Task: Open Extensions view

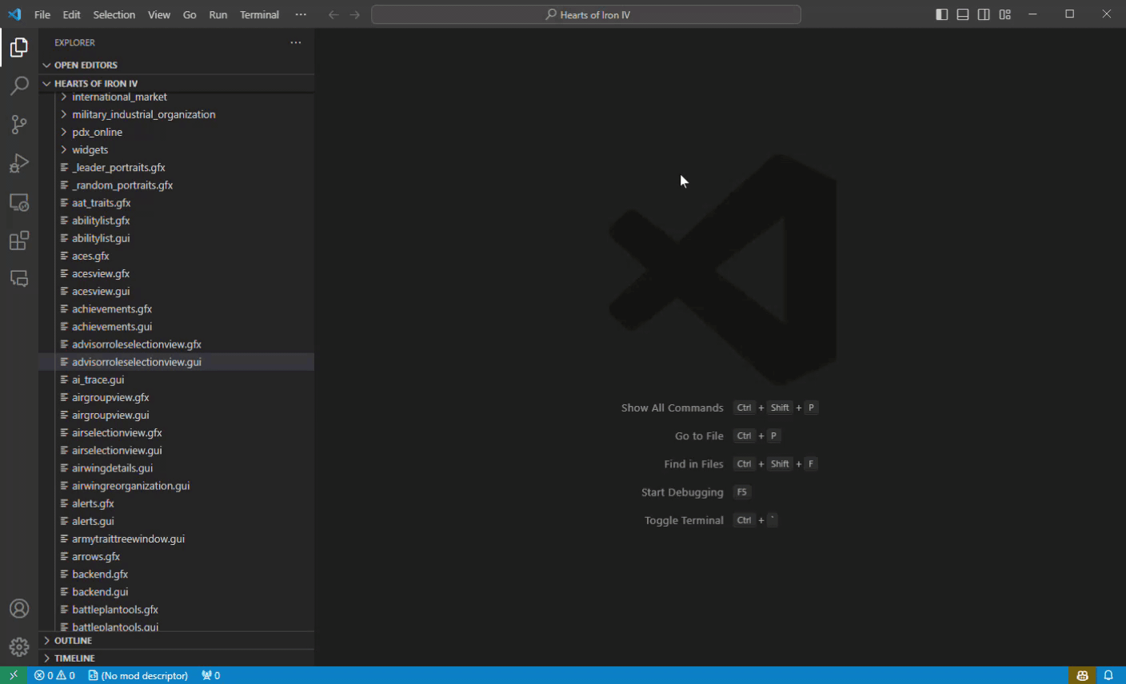Action: click(x=19, y=241)
